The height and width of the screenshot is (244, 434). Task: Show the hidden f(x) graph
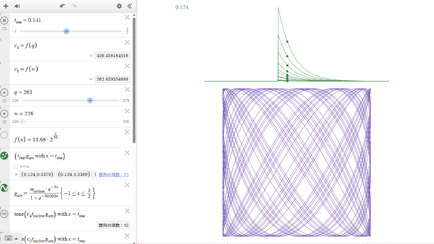[4, 135]
